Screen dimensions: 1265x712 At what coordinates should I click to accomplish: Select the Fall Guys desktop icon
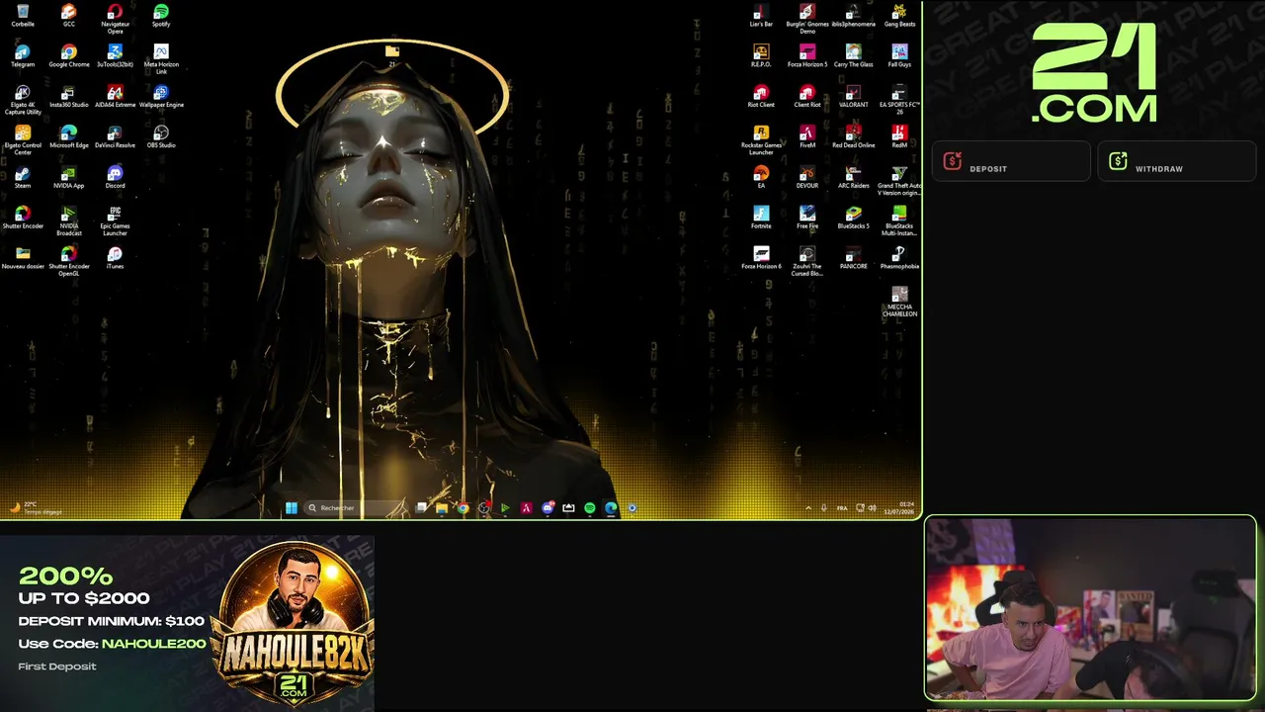(x=899, y=56)
